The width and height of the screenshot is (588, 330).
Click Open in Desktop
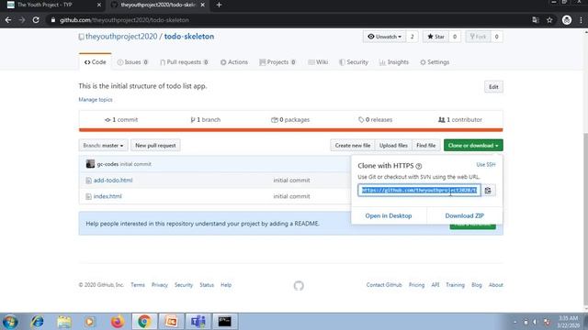pos(389,216)
